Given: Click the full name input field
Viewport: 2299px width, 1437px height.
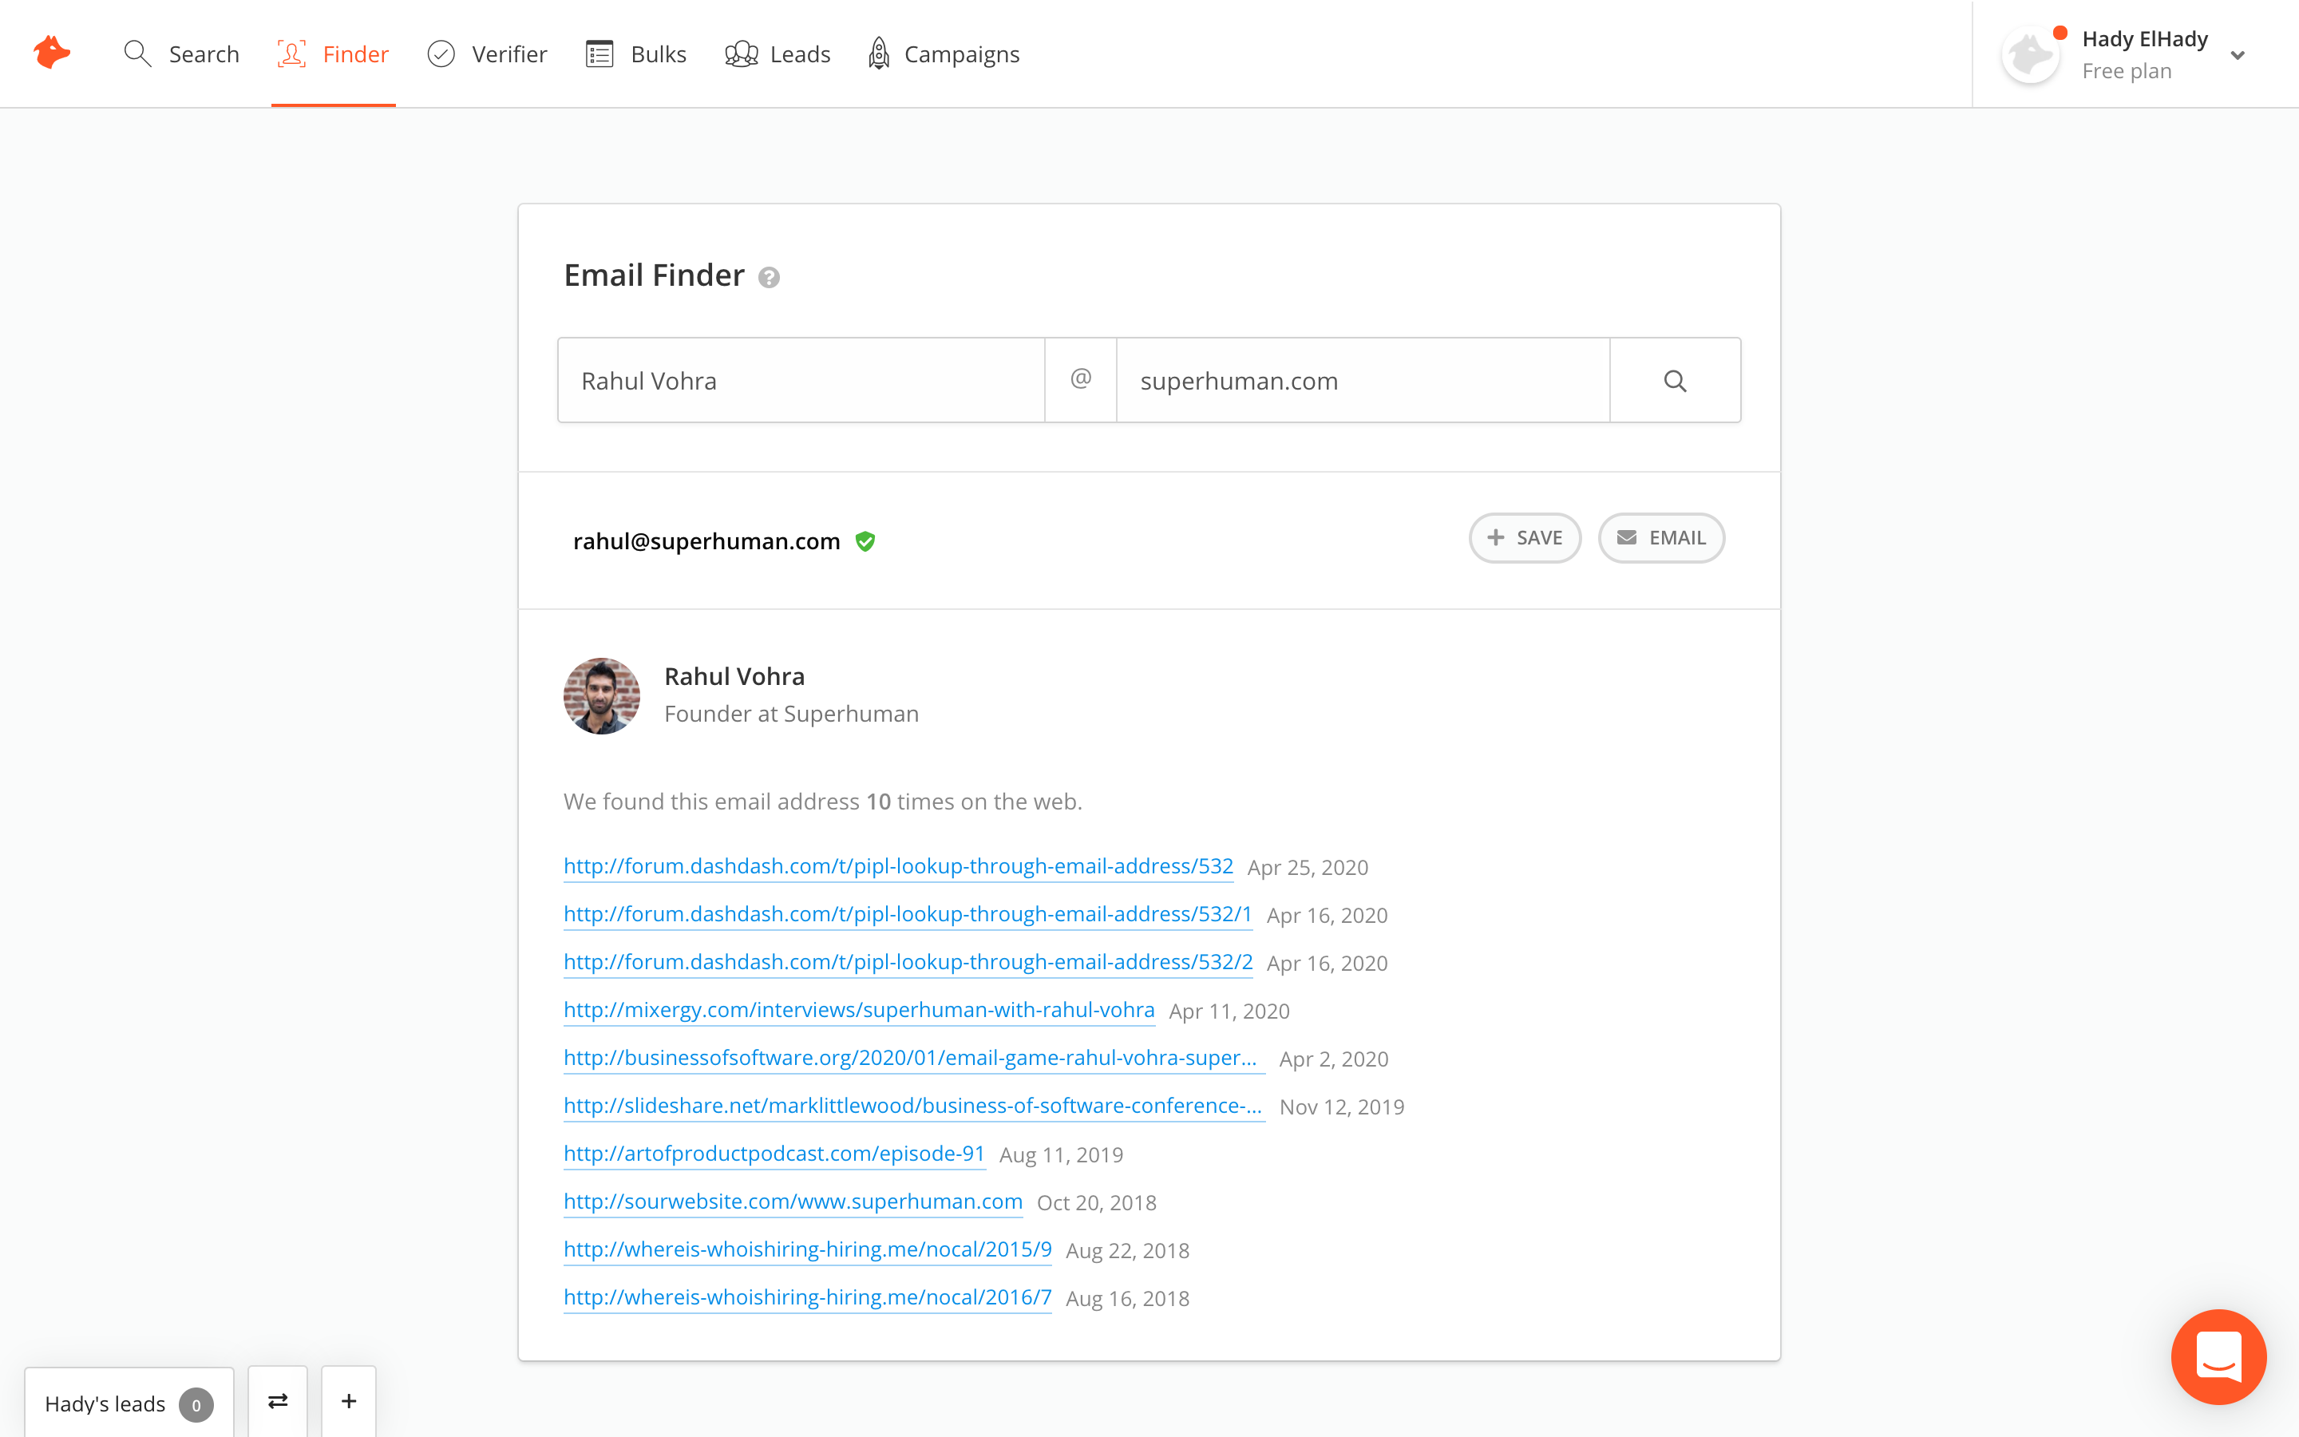Looking at the screenshot, I should [801, 381].
